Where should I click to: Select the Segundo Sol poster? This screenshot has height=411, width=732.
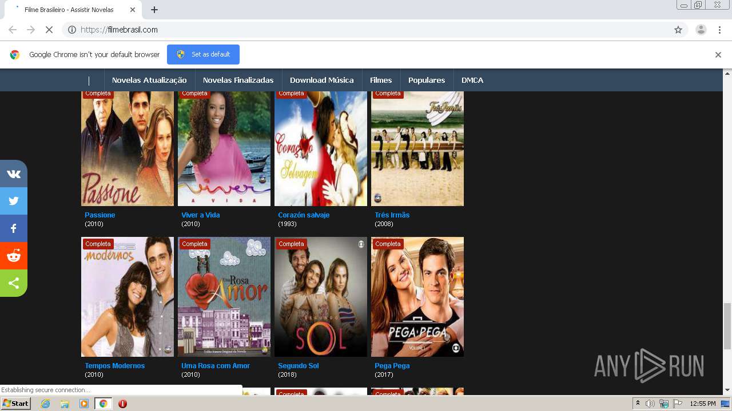pos(321,297)
